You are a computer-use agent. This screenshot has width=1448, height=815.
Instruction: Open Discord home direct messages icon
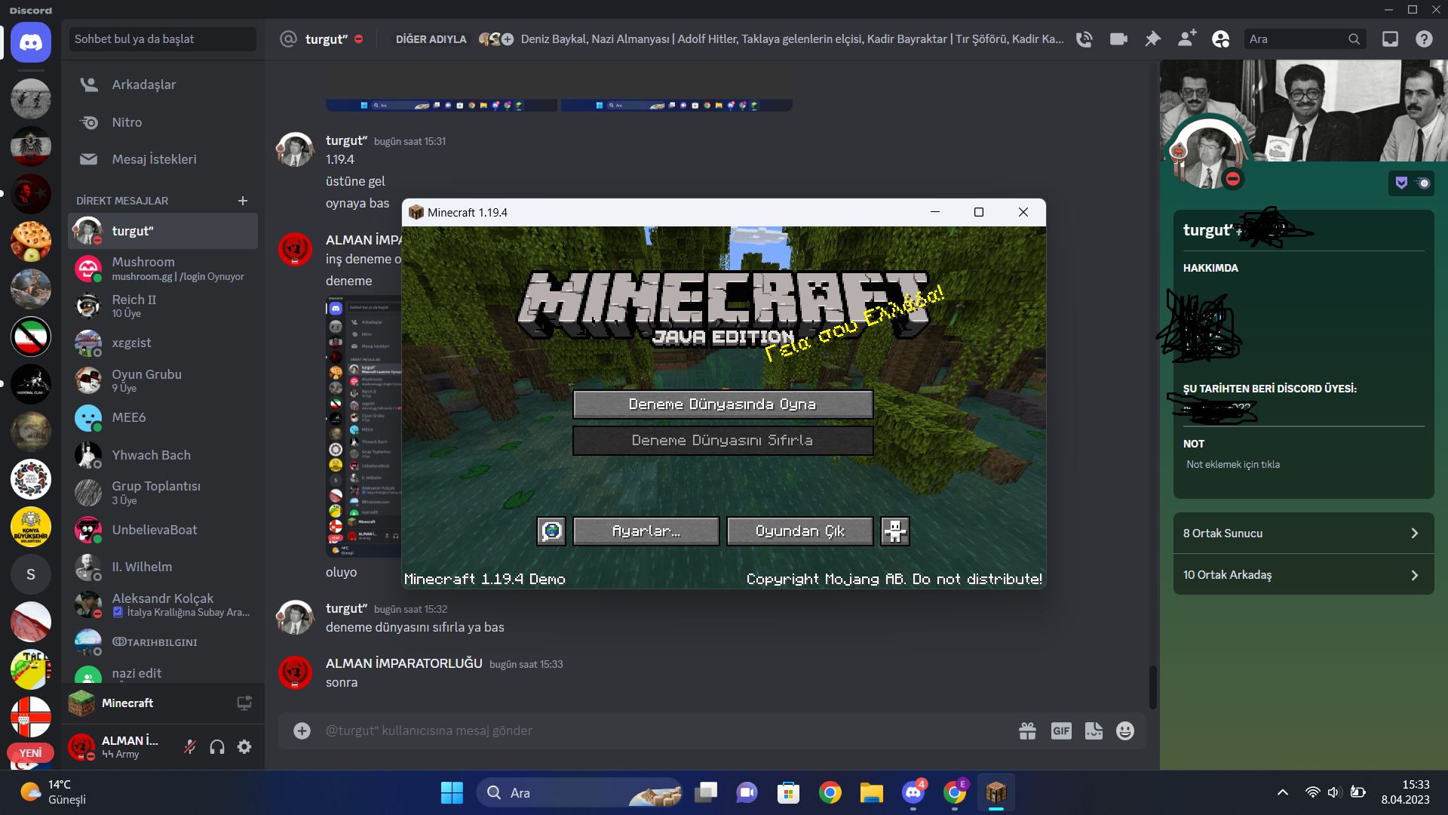tap(31, 42)
